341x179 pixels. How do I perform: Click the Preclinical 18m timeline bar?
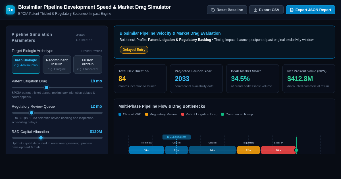[x=147, y=150]
